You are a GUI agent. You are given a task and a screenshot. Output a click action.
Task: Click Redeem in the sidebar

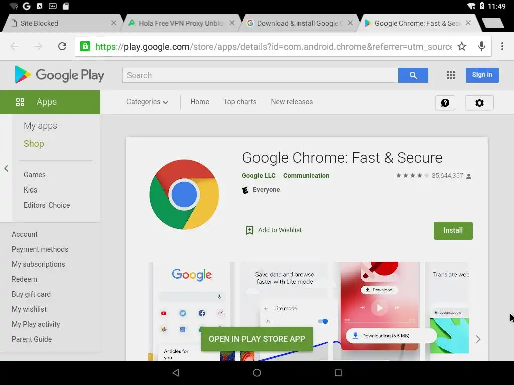coord(24,279)
